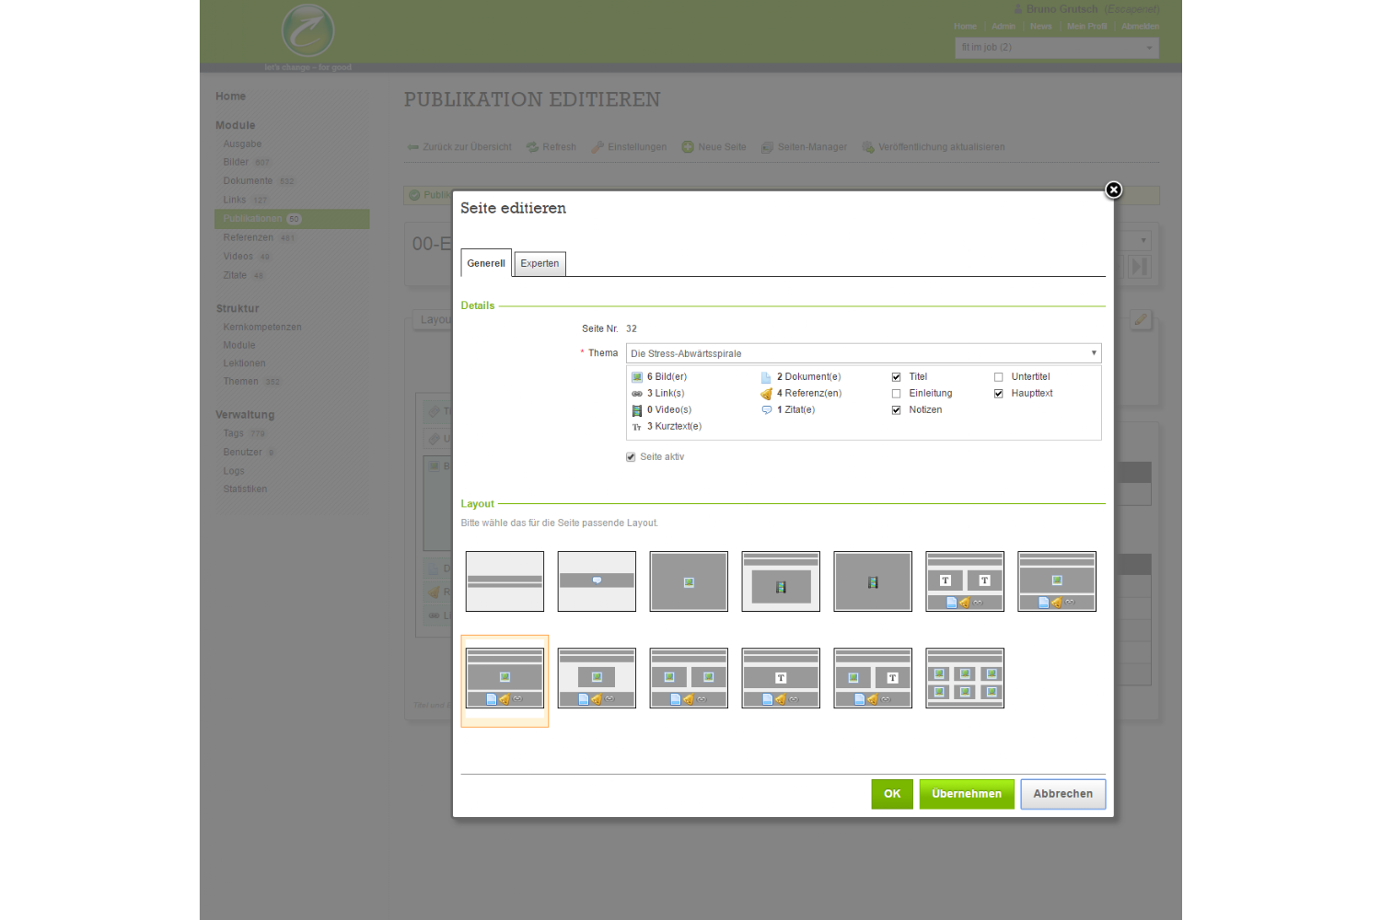Click the document icon beside 2 Dokument(e)
The height and width of the screenshot is (920, 1381).
click(766, 377)
